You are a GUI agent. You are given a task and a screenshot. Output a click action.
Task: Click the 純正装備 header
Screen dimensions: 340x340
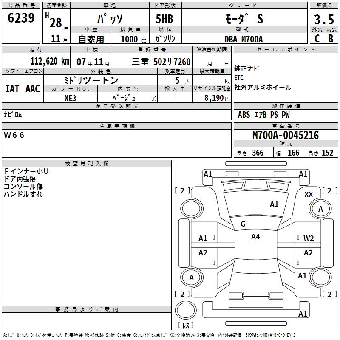pyautogui.click(x=286, y=106)
